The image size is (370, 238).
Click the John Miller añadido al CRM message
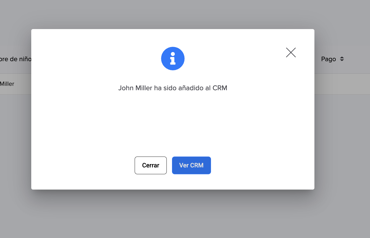pos(173,88)
